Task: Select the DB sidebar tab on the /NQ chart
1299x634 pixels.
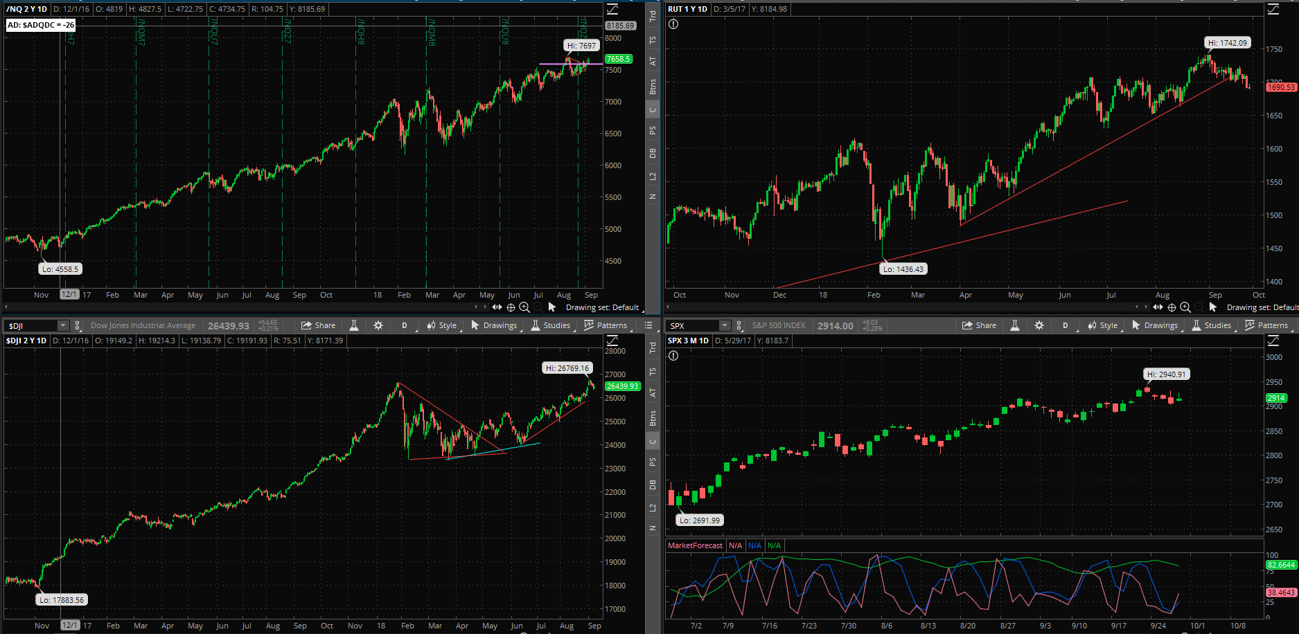Action: point(653,154)
